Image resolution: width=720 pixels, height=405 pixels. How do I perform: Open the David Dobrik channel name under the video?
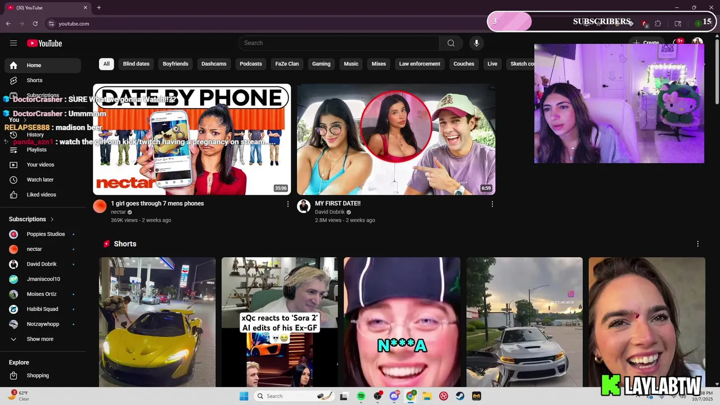pyautogui.click(x=330, y=212)
